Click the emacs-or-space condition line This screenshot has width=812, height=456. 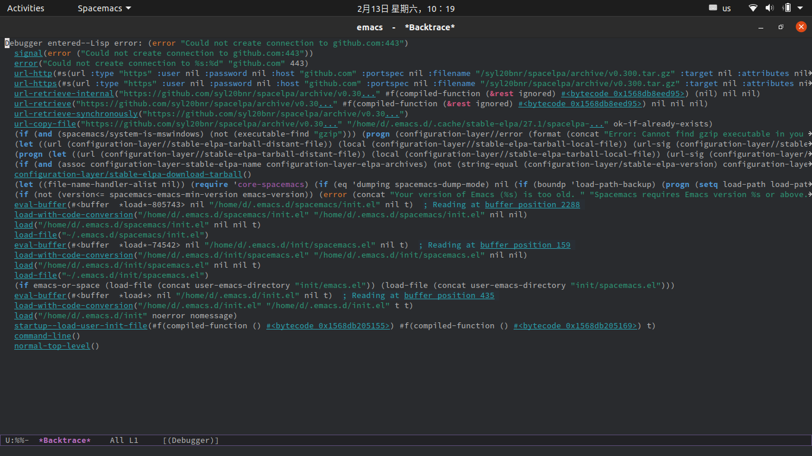[345, 285]
